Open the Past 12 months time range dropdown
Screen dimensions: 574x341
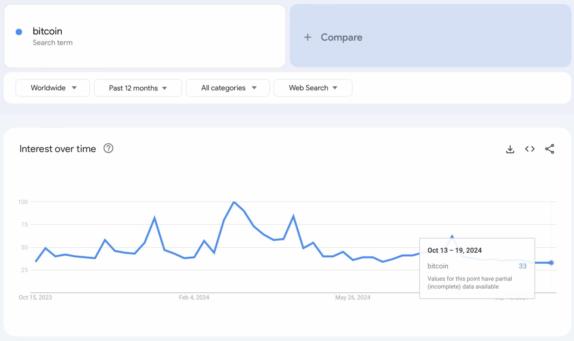point(138,88)
